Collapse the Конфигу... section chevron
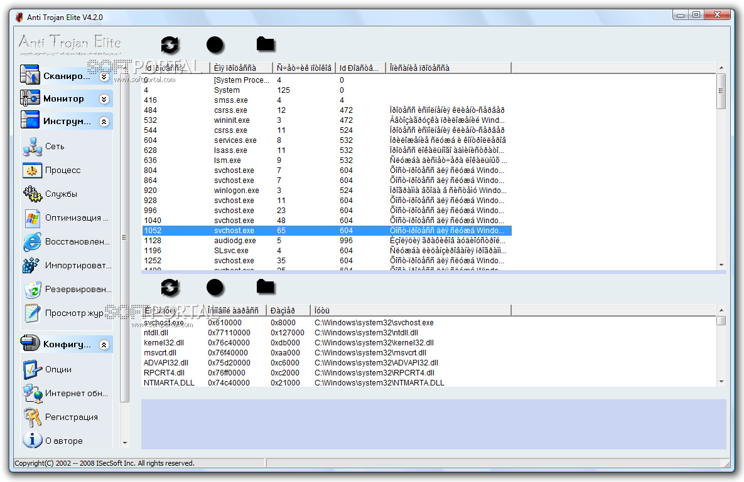Image resolution: width=744 pixels, height=482 pixels. tap(104, 345)
